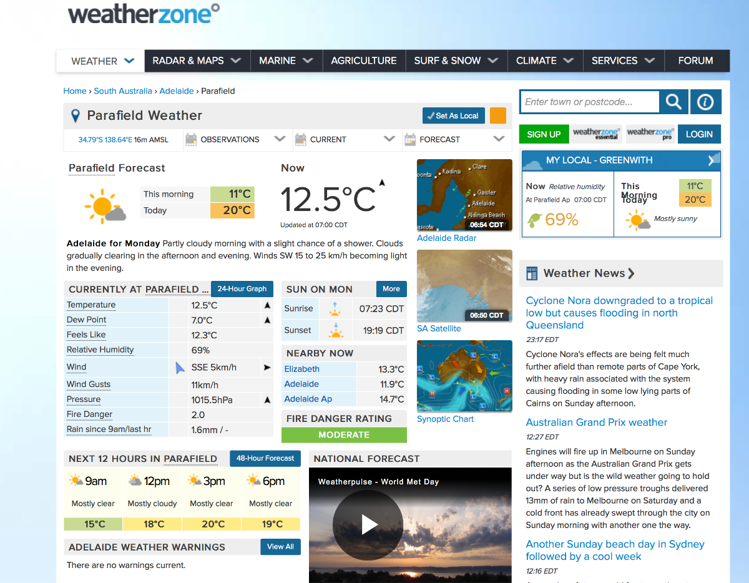Open Elizabeth nearby location link

pos(301,369)
